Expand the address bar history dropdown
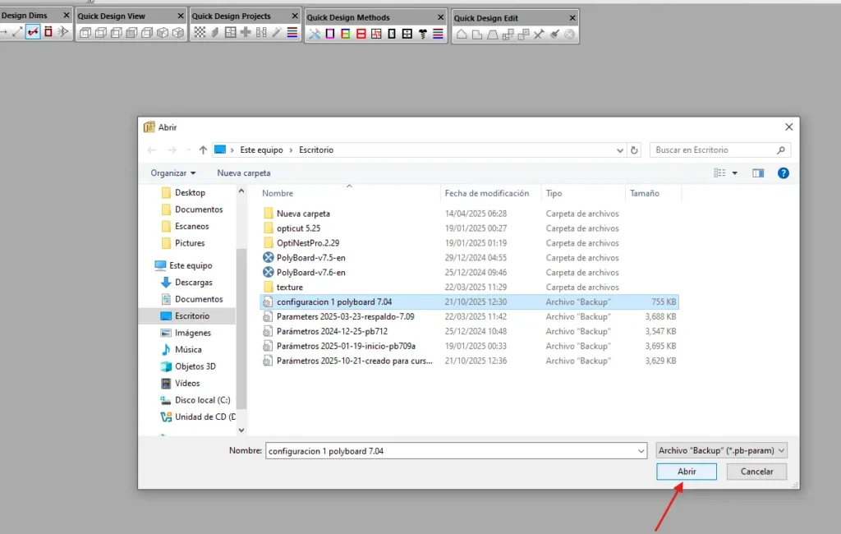841x534 pixels. pos(620,150)
